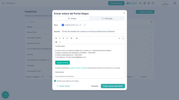179x100 pixels.
Task: Open the help question mark icon in header
Action: 149,3
